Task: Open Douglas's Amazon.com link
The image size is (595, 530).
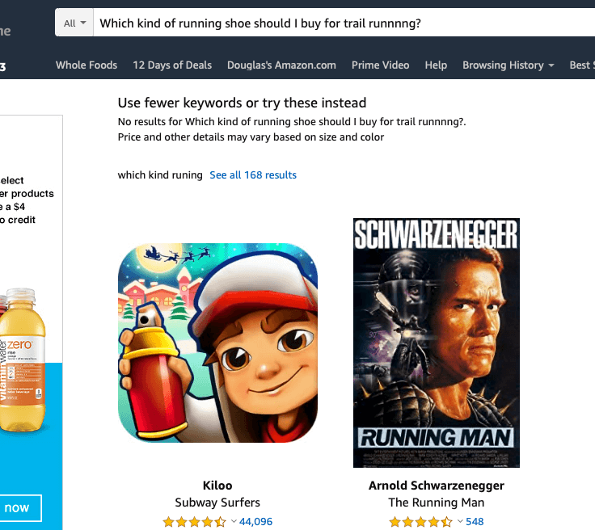Action: coord(281,65)
